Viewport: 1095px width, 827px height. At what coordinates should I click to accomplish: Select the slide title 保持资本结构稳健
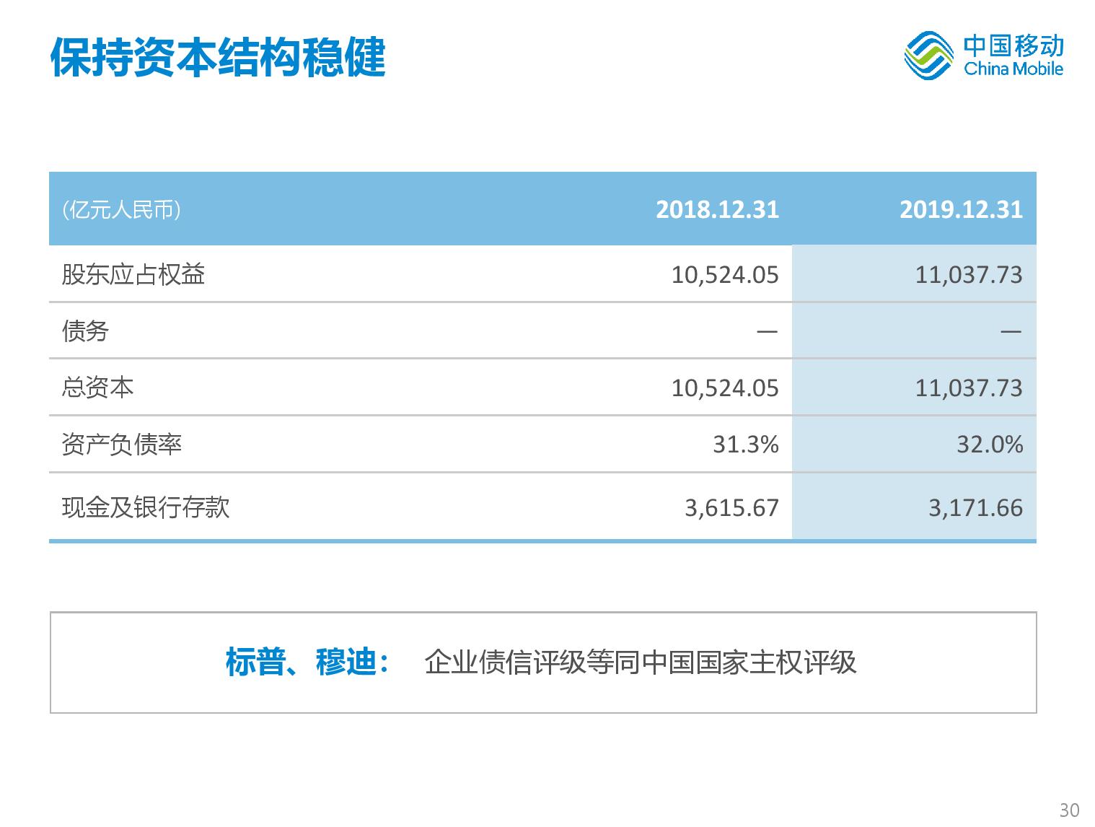[x=218, y=56]
